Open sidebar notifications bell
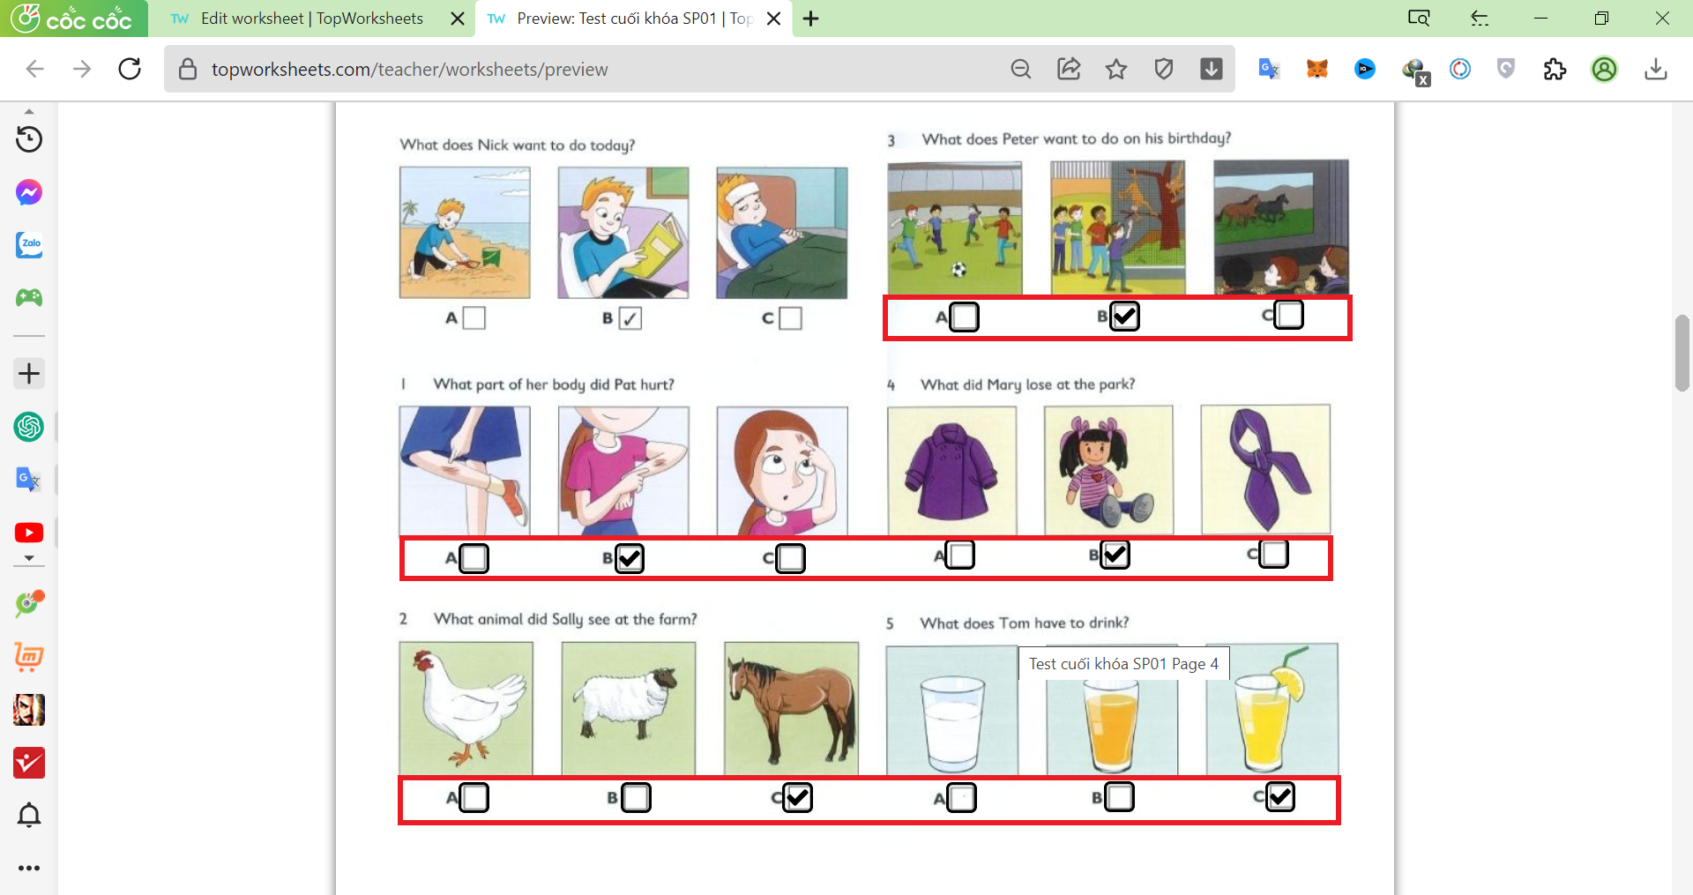 29,815
